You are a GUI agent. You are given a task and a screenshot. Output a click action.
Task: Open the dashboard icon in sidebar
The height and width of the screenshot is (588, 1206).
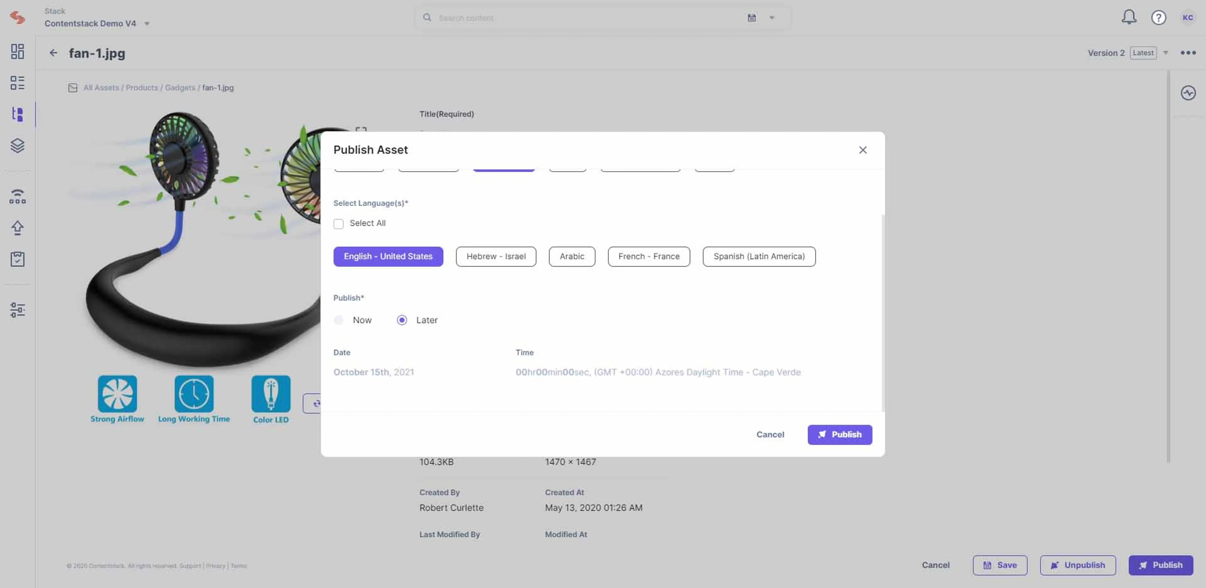coord(17,51)
